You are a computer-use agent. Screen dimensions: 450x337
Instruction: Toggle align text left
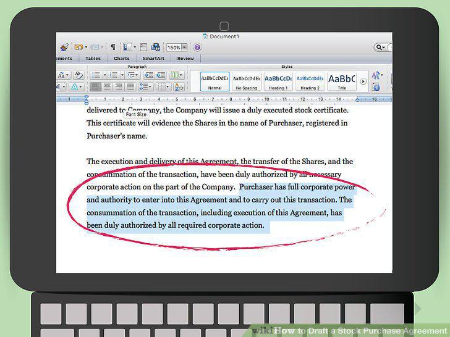pyautogui.click(x=95, y=86)
